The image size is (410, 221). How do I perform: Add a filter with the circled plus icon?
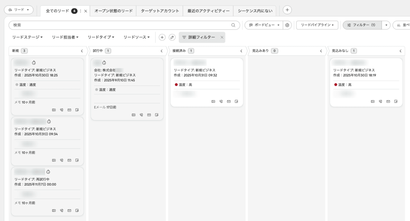pos(162,37)
